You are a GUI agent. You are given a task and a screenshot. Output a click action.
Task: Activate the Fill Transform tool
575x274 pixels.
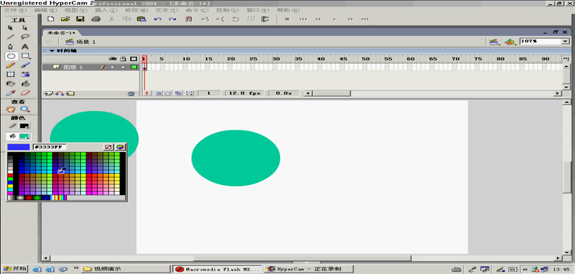click(x=25, y=75)
